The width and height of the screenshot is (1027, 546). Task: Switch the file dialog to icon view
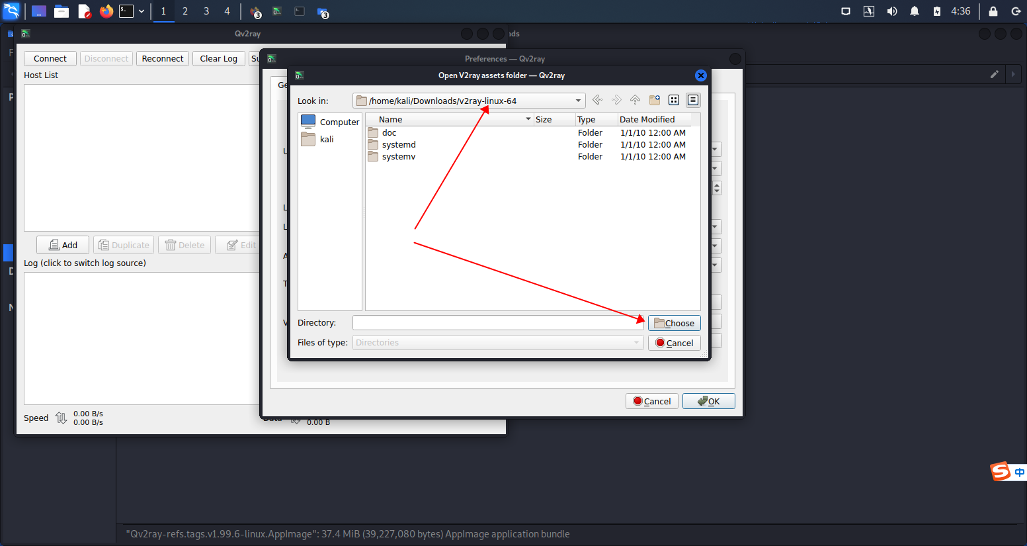(x=674, y=100)
